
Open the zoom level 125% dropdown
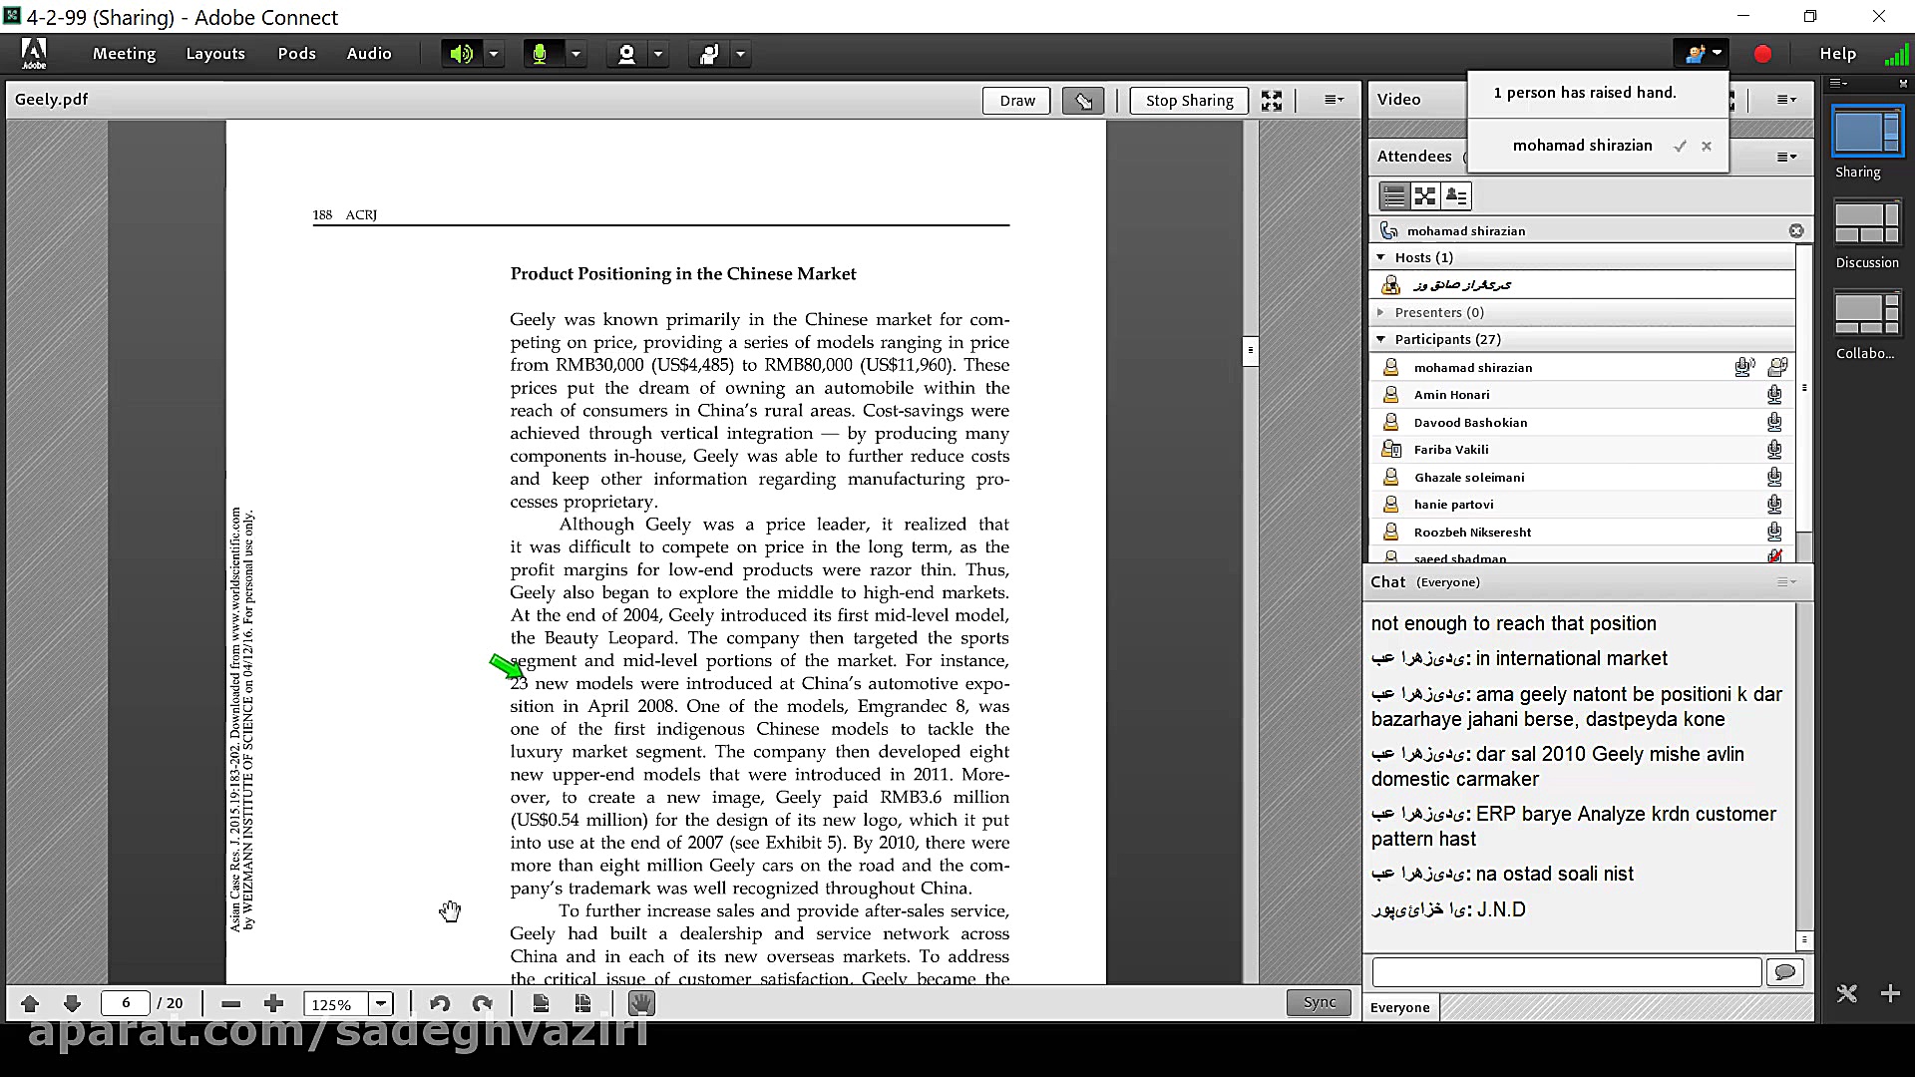click(381, 1004)
